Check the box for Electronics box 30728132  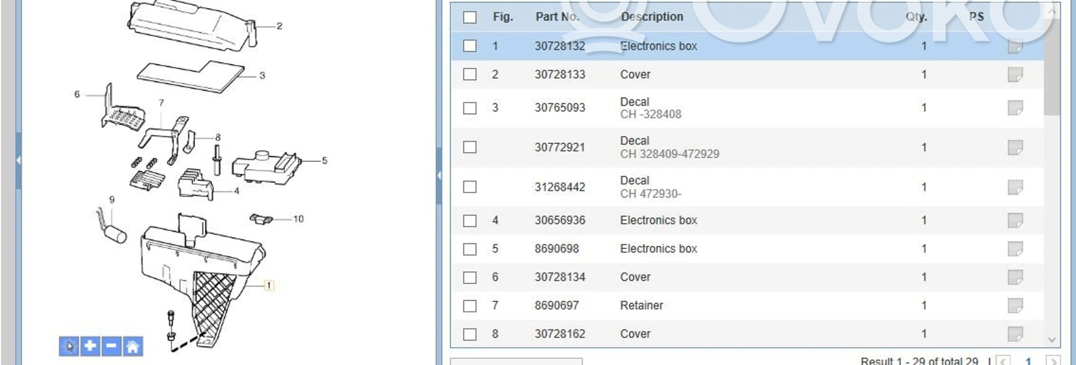tap(469, 46)
